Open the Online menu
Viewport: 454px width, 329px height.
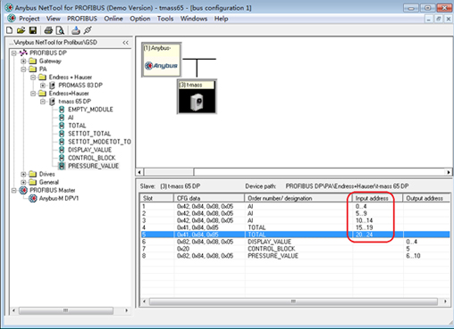(x=113, y=19)
